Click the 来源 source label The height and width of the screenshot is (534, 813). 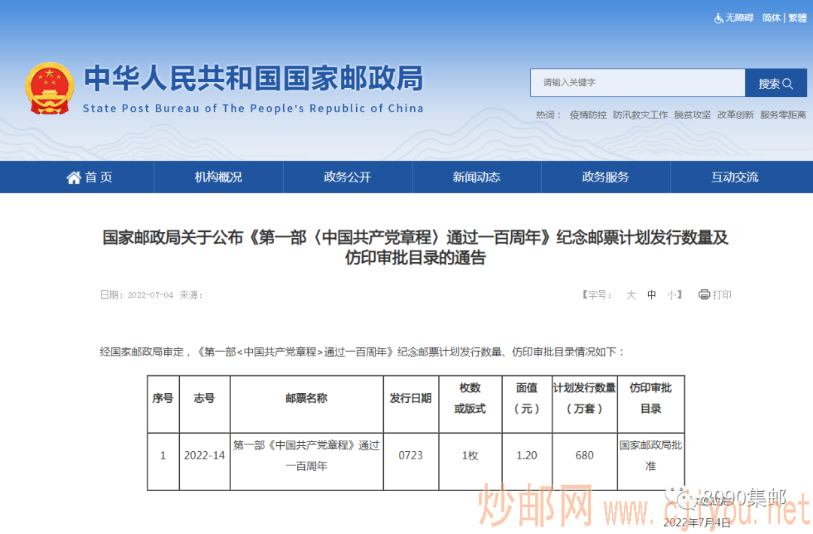[x=190, y=294]
